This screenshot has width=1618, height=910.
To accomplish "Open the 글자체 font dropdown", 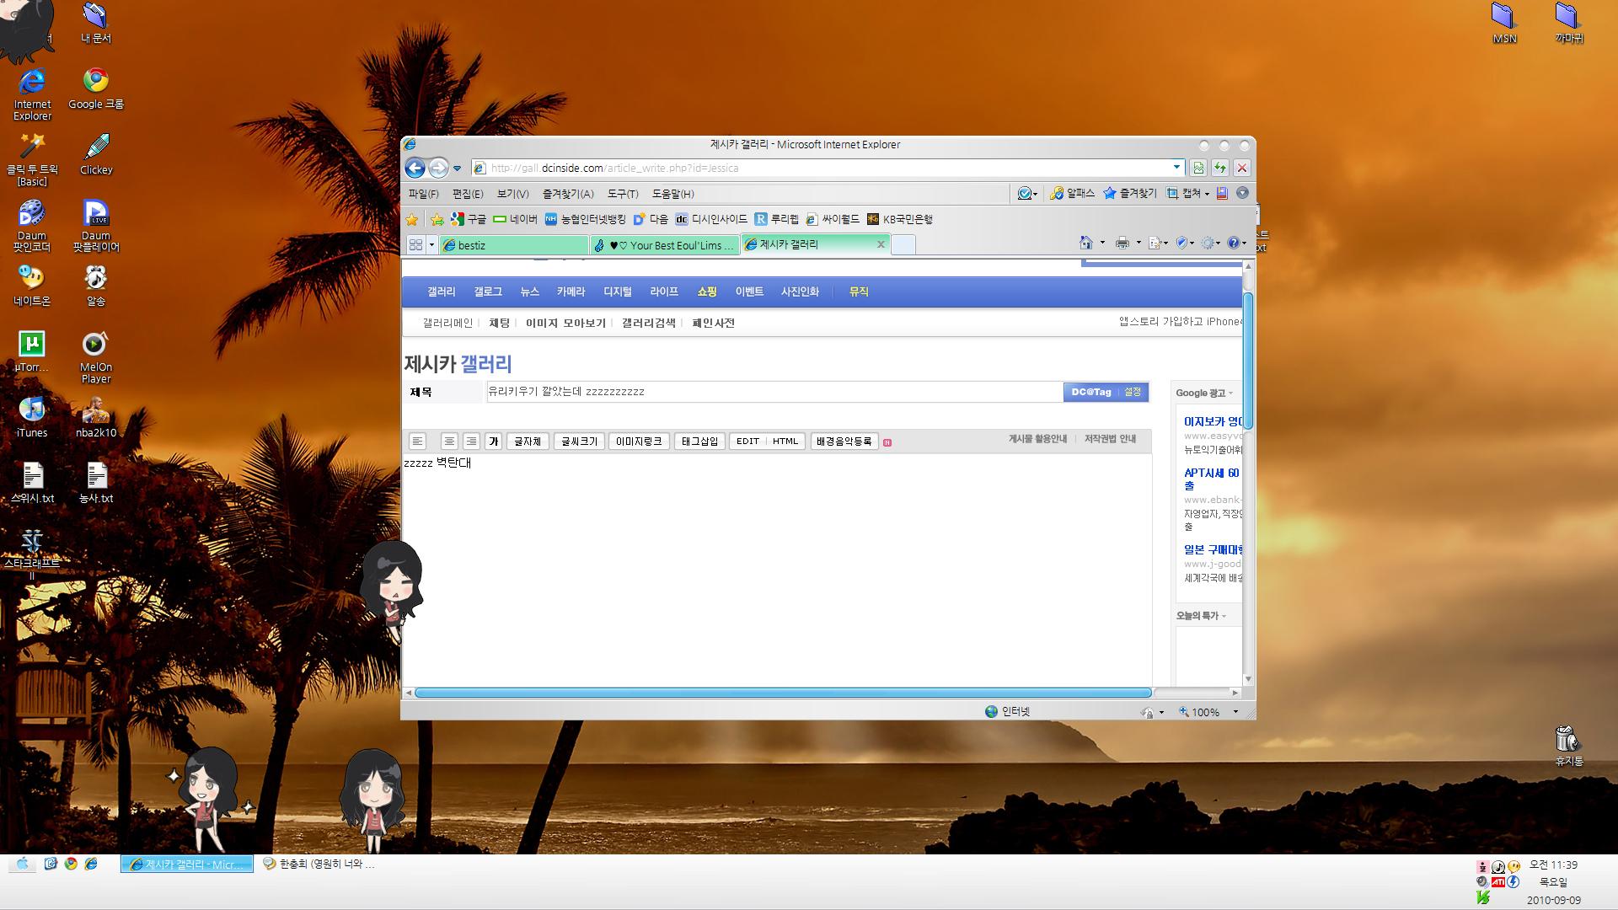I will coord(528,442).
